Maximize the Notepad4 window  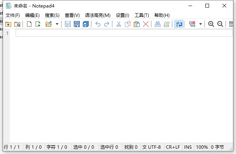pyautogui.click(x=207, y=6)
